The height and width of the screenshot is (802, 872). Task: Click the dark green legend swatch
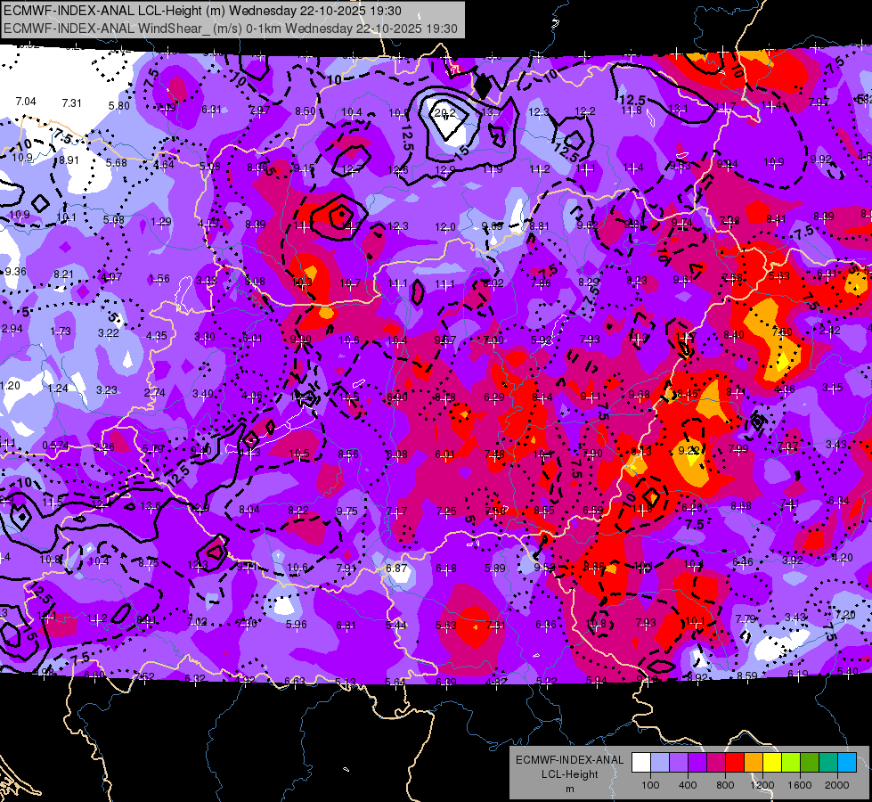(809, 763)
